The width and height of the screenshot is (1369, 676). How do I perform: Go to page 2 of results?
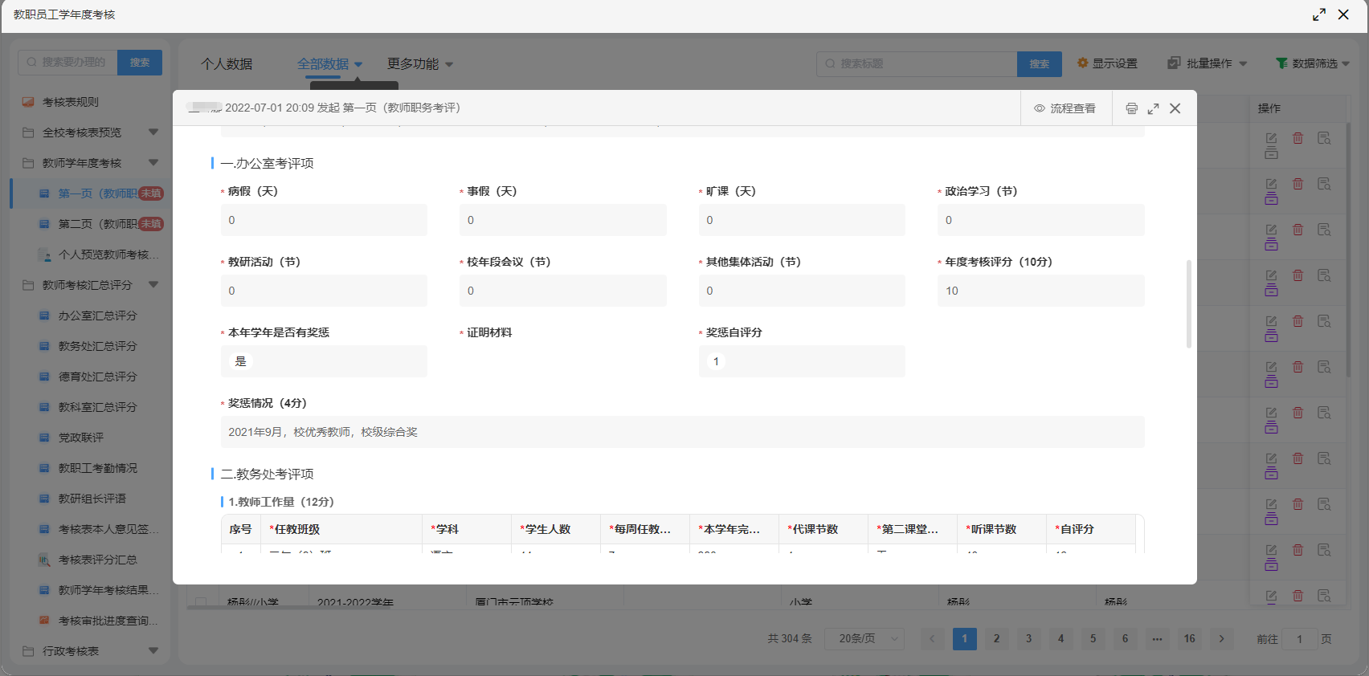click(x=996, y=638)
